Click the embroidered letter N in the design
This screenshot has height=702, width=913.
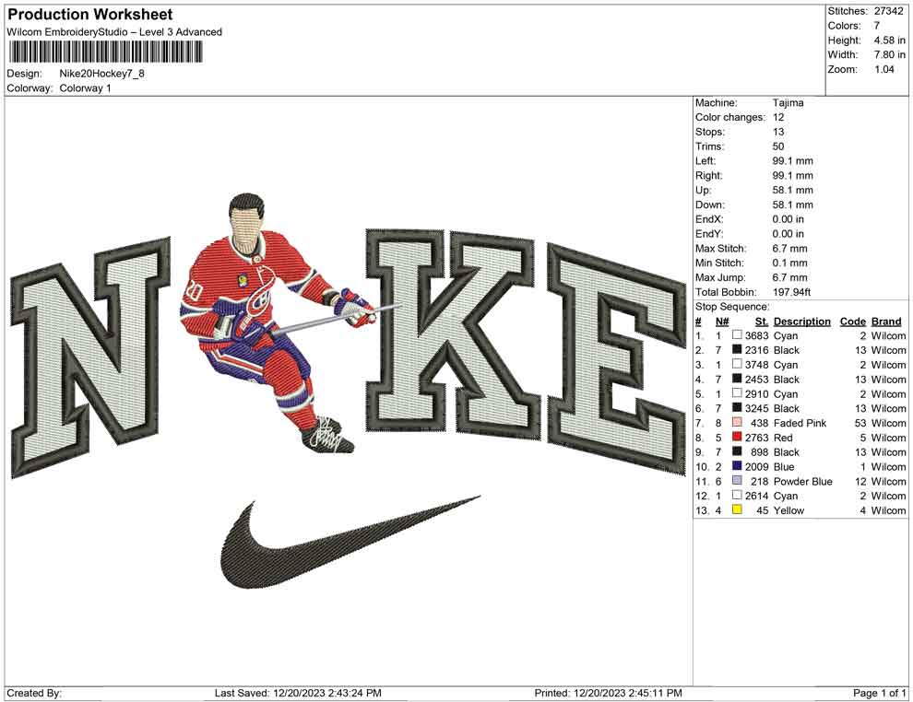[91, 357]
